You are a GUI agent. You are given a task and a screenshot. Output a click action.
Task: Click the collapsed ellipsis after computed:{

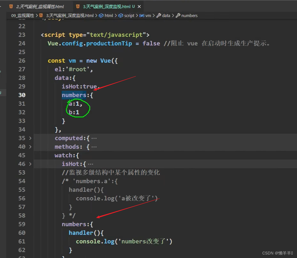click(x=94, y=138)
